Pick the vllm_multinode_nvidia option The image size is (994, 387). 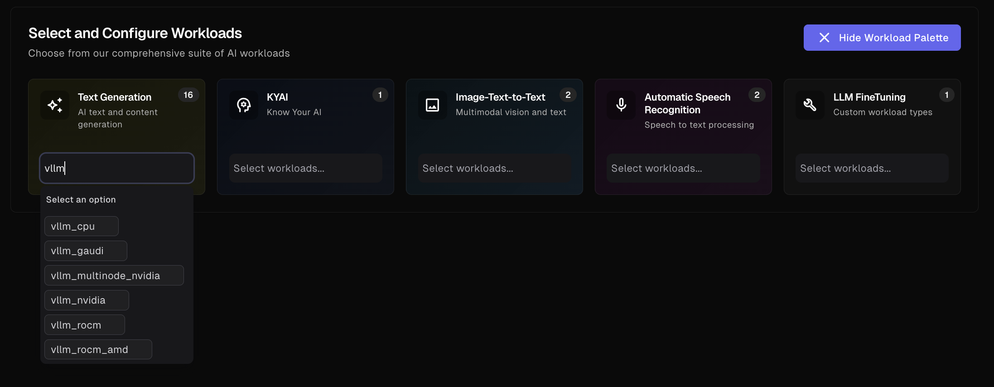point(114,276)
